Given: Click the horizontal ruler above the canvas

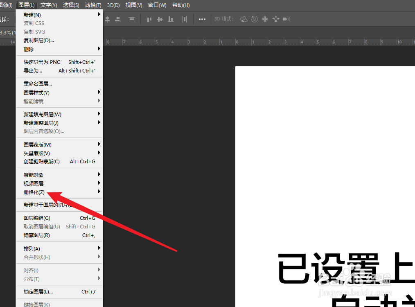Looking at the screenshot, I should click(259, 42).
